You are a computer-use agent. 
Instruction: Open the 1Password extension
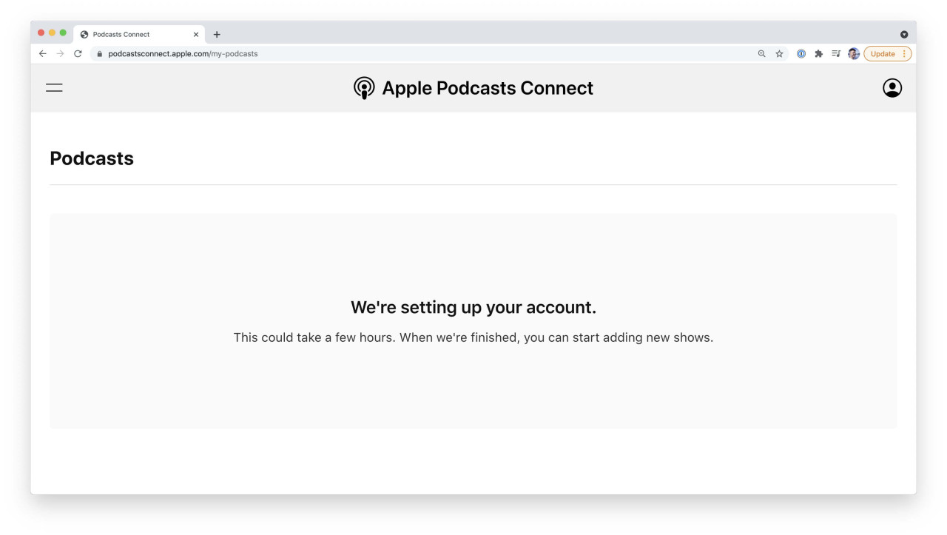click(801, 54)
